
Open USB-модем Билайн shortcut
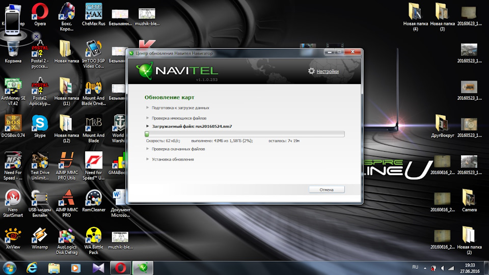(40, 203)
